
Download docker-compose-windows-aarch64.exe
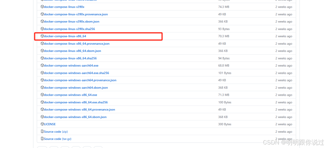pyautogui.click(x=71, y=65)
